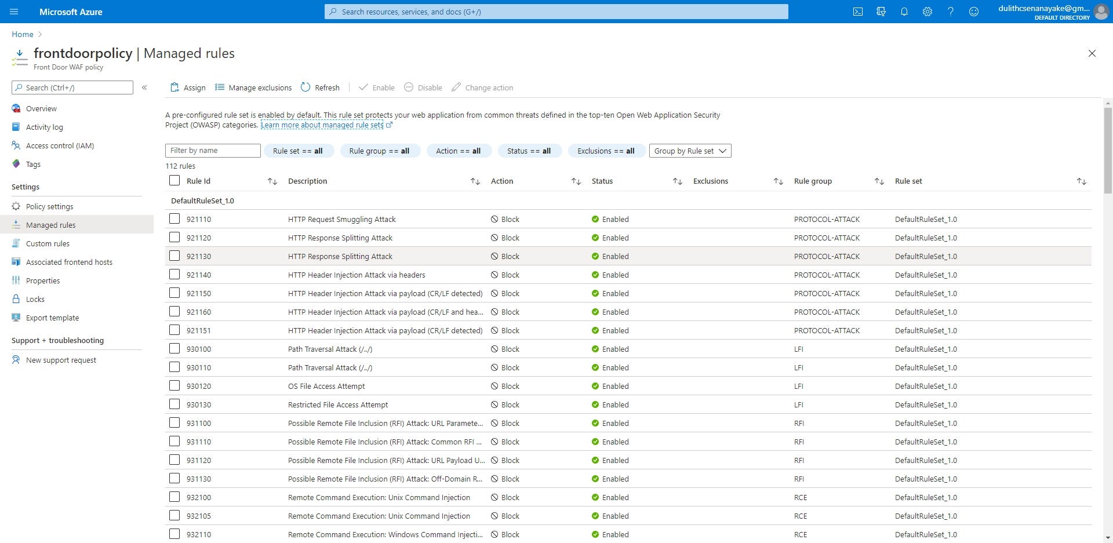Sort by Rule group column arrows
This screenshot has height=543, width=1113.
[x=879, y=181]
